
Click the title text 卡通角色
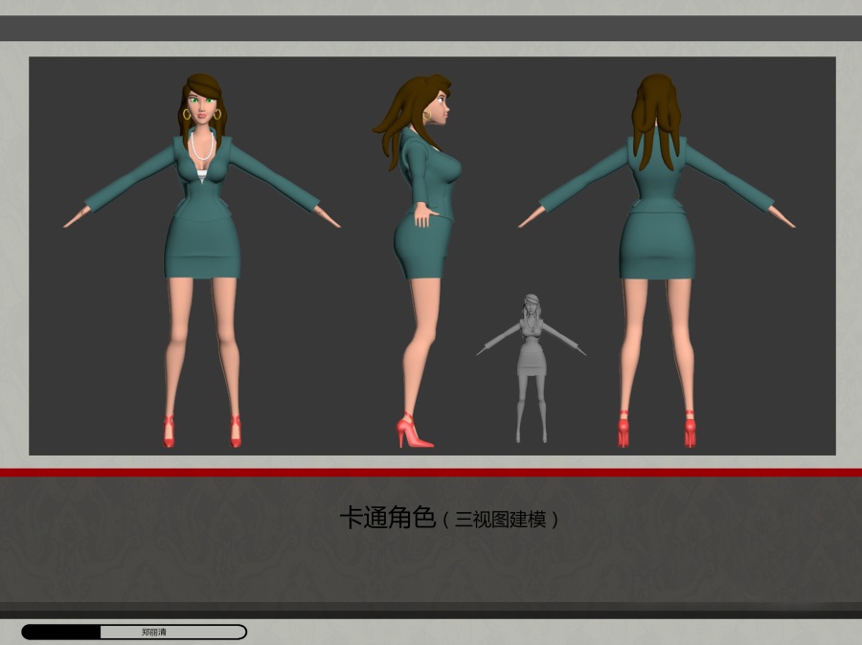[388, 518]
